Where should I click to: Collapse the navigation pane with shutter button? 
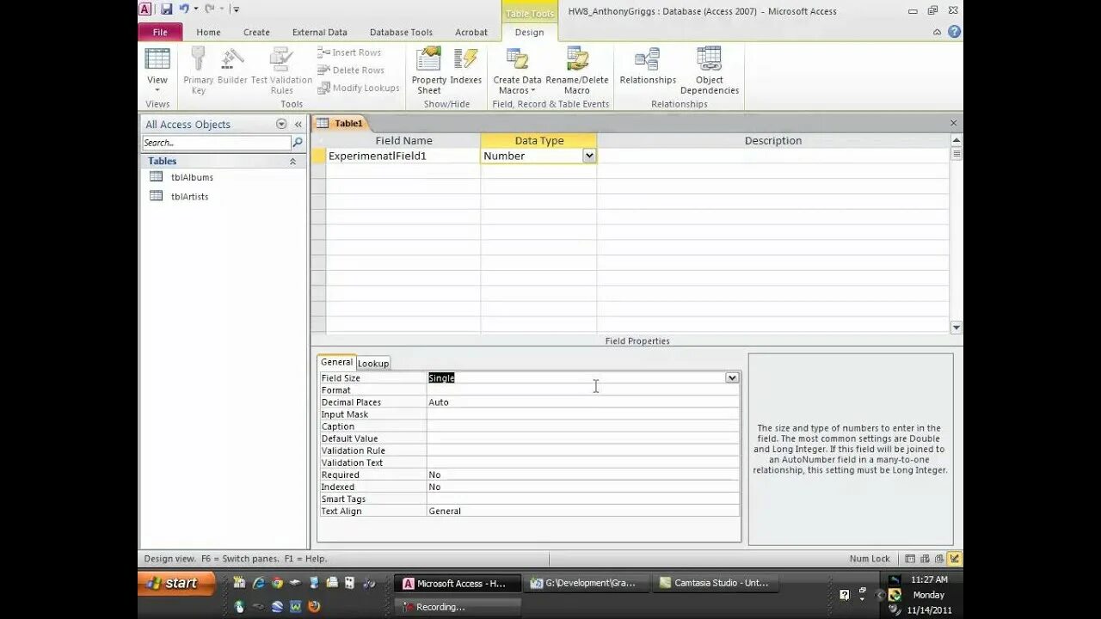pyautogui.click(x=298, y=125)
